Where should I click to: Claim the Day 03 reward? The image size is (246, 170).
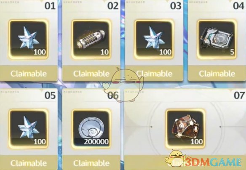[x=154, y=74]
